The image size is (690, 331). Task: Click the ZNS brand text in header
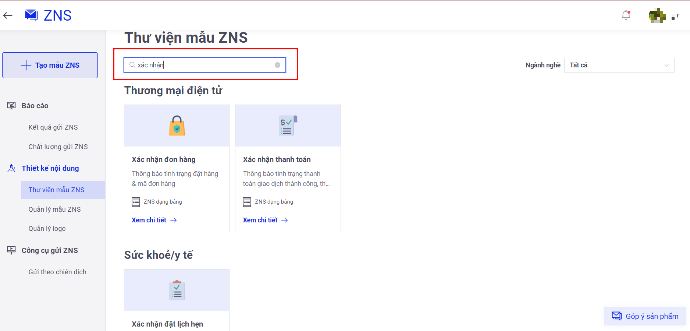point(58,15)
